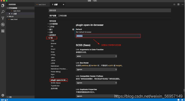Select the 用户设置 tab
Image resolution: width=185 pixels, height=101 pixels.
coord(53,16)
